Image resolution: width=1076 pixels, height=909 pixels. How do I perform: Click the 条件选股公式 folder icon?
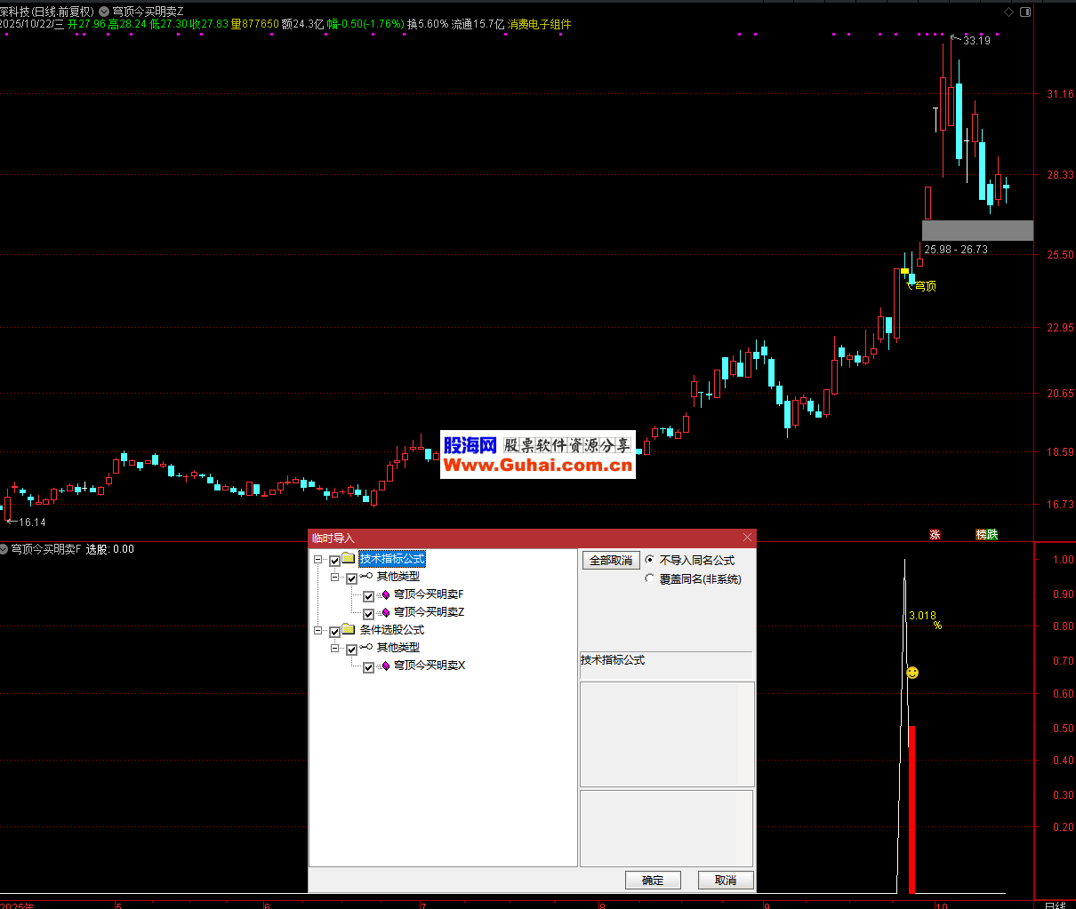(349, 630)
